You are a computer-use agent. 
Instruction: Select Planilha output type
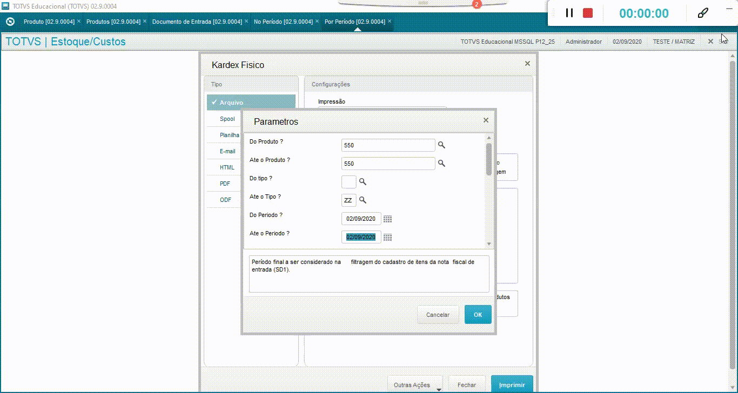[229, 135]
